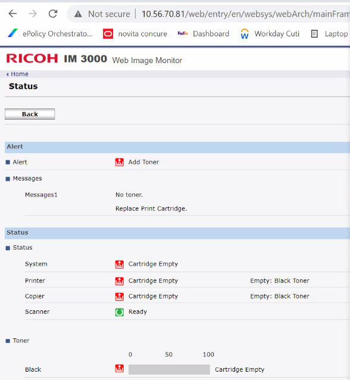Click the IM 3000 model name
This screenshot has width=350, height=380.
85,59
